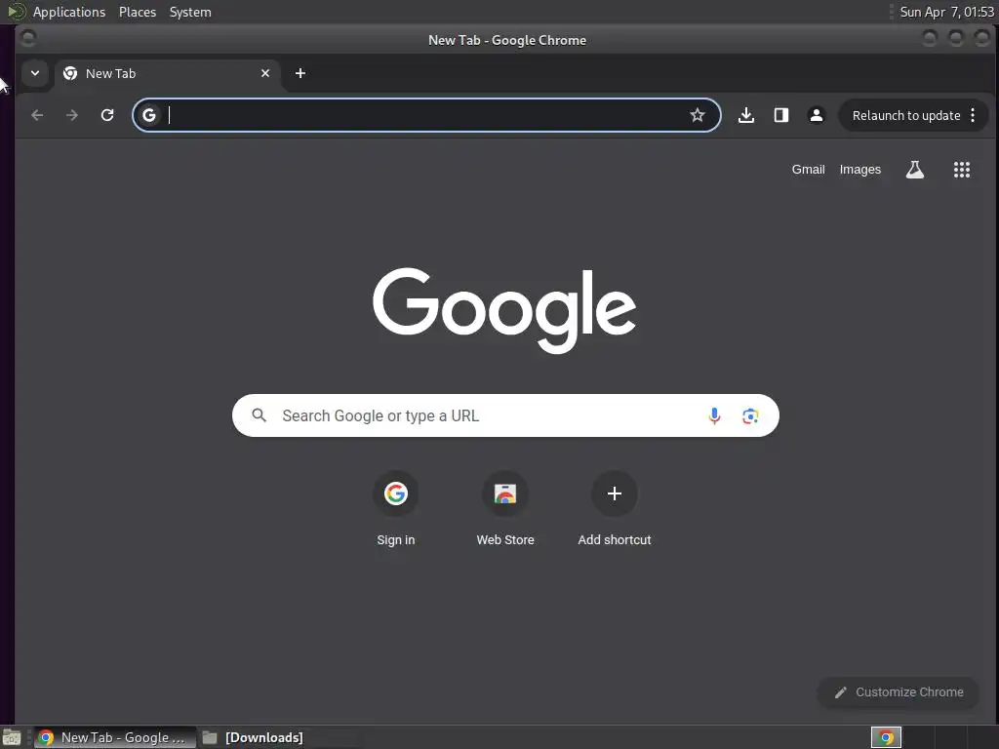Bookmark this tab with the star icon
The width and height of the screenshot is (999, 749).
click(x=697, y=115)
